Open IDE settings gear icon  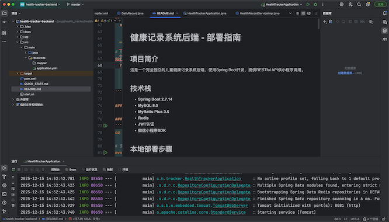(367, 5)
